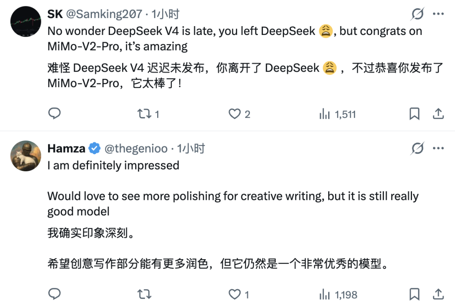
Task: Like Hamza's tweet with 1 like
Action: coord(234,294)
